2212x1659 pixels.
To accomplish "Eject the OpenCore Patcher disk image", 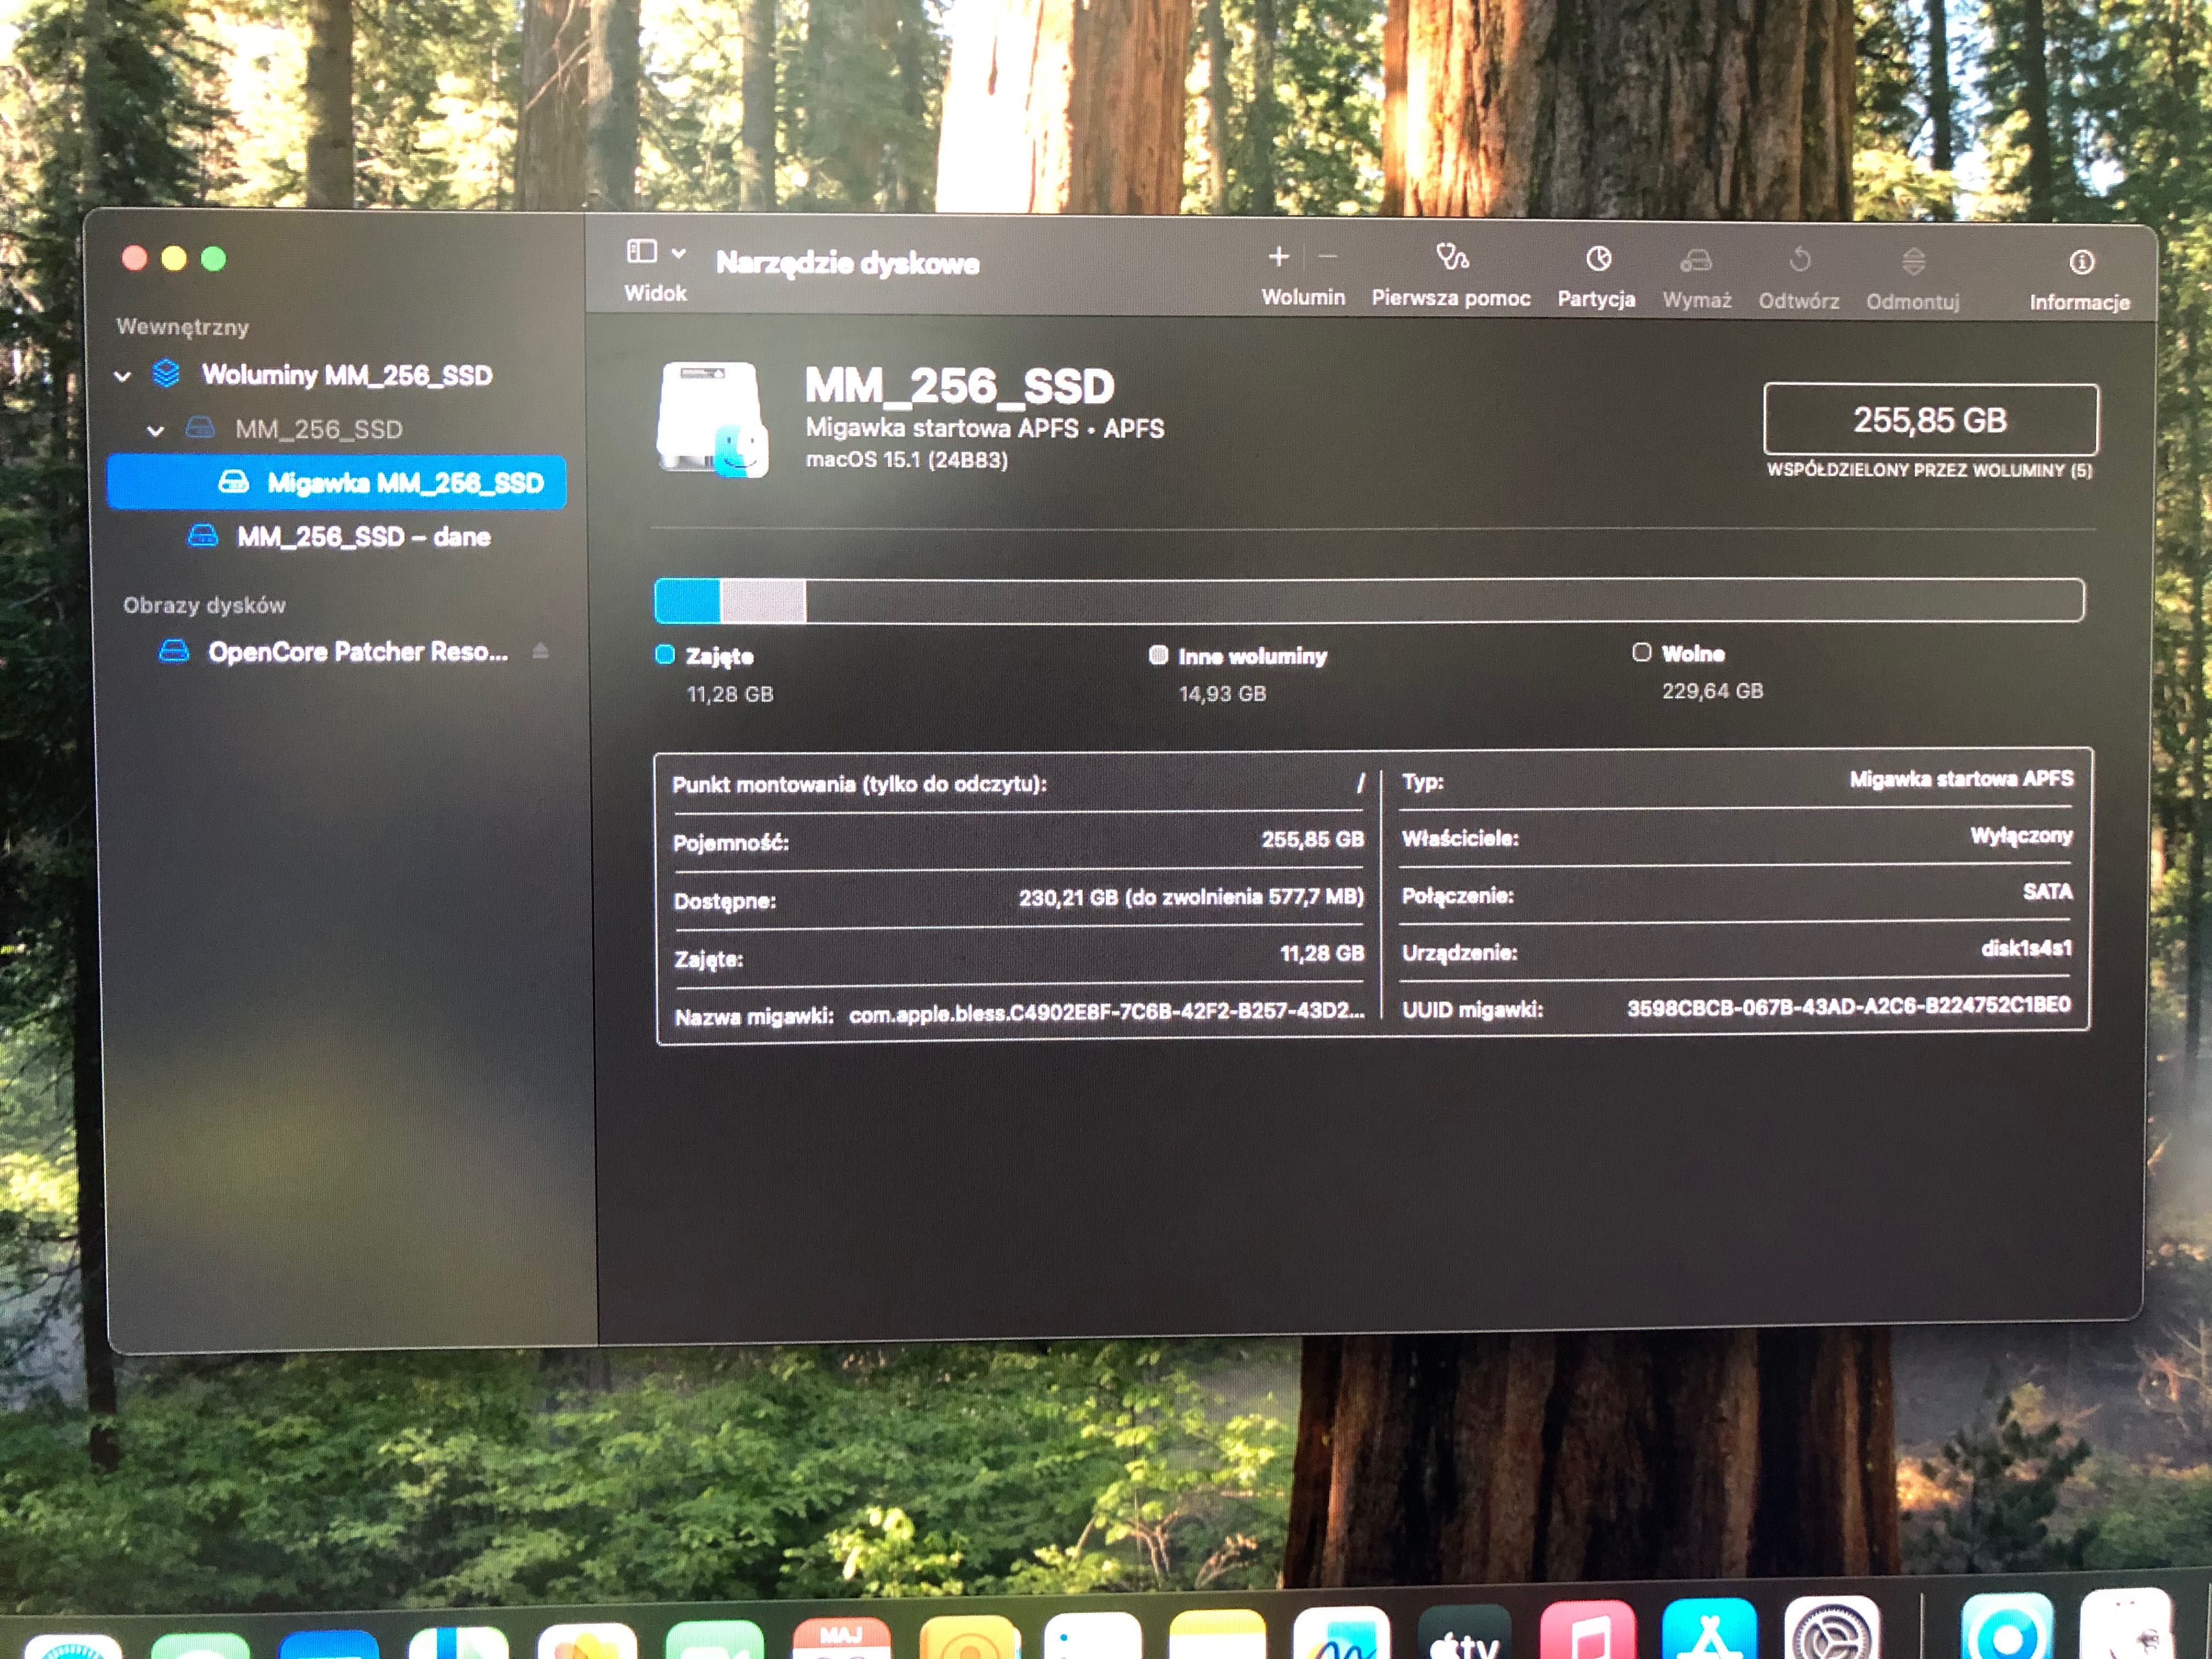I will [x=540, y=651].
